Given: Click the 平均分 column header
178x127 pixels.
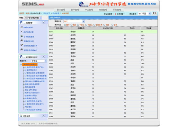Looking at the screenshot, I should [132, 28].
